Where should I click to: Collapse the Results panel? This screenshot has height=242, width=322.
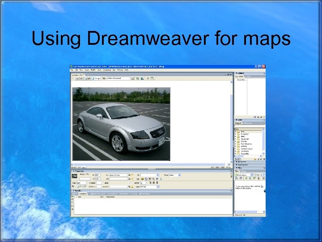tap(74, 190)
